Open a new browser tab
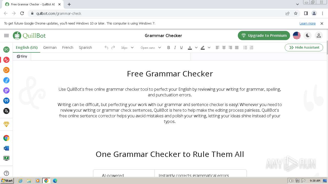 pos(69,4)
